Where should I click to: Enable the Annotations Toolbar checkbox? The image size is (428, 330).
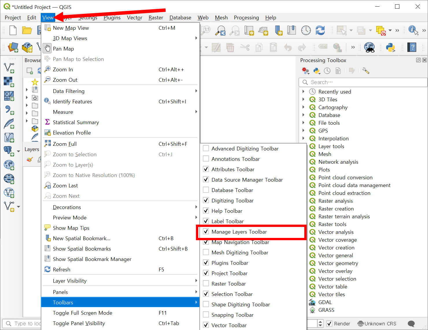[206, 159]
